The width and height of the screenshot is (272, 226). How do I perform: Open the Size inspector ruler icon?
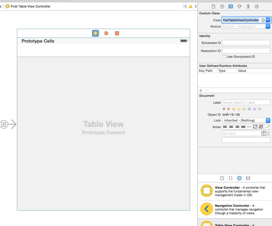pyautogui.click(x=248, y=6)
